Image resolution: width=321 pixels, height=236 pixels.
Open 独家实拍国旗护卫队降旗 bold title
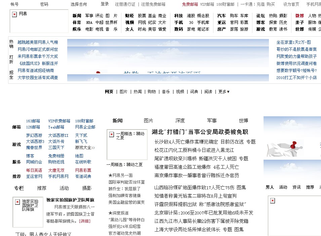70,200
